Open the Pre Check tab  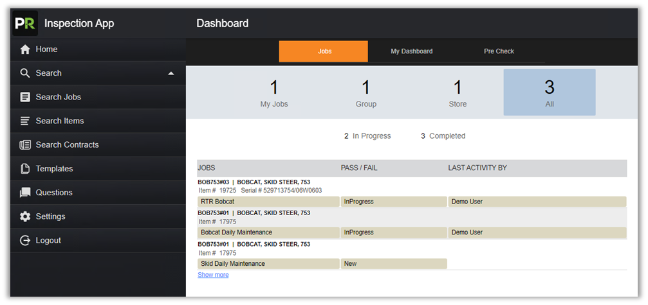tap(499, 51)
